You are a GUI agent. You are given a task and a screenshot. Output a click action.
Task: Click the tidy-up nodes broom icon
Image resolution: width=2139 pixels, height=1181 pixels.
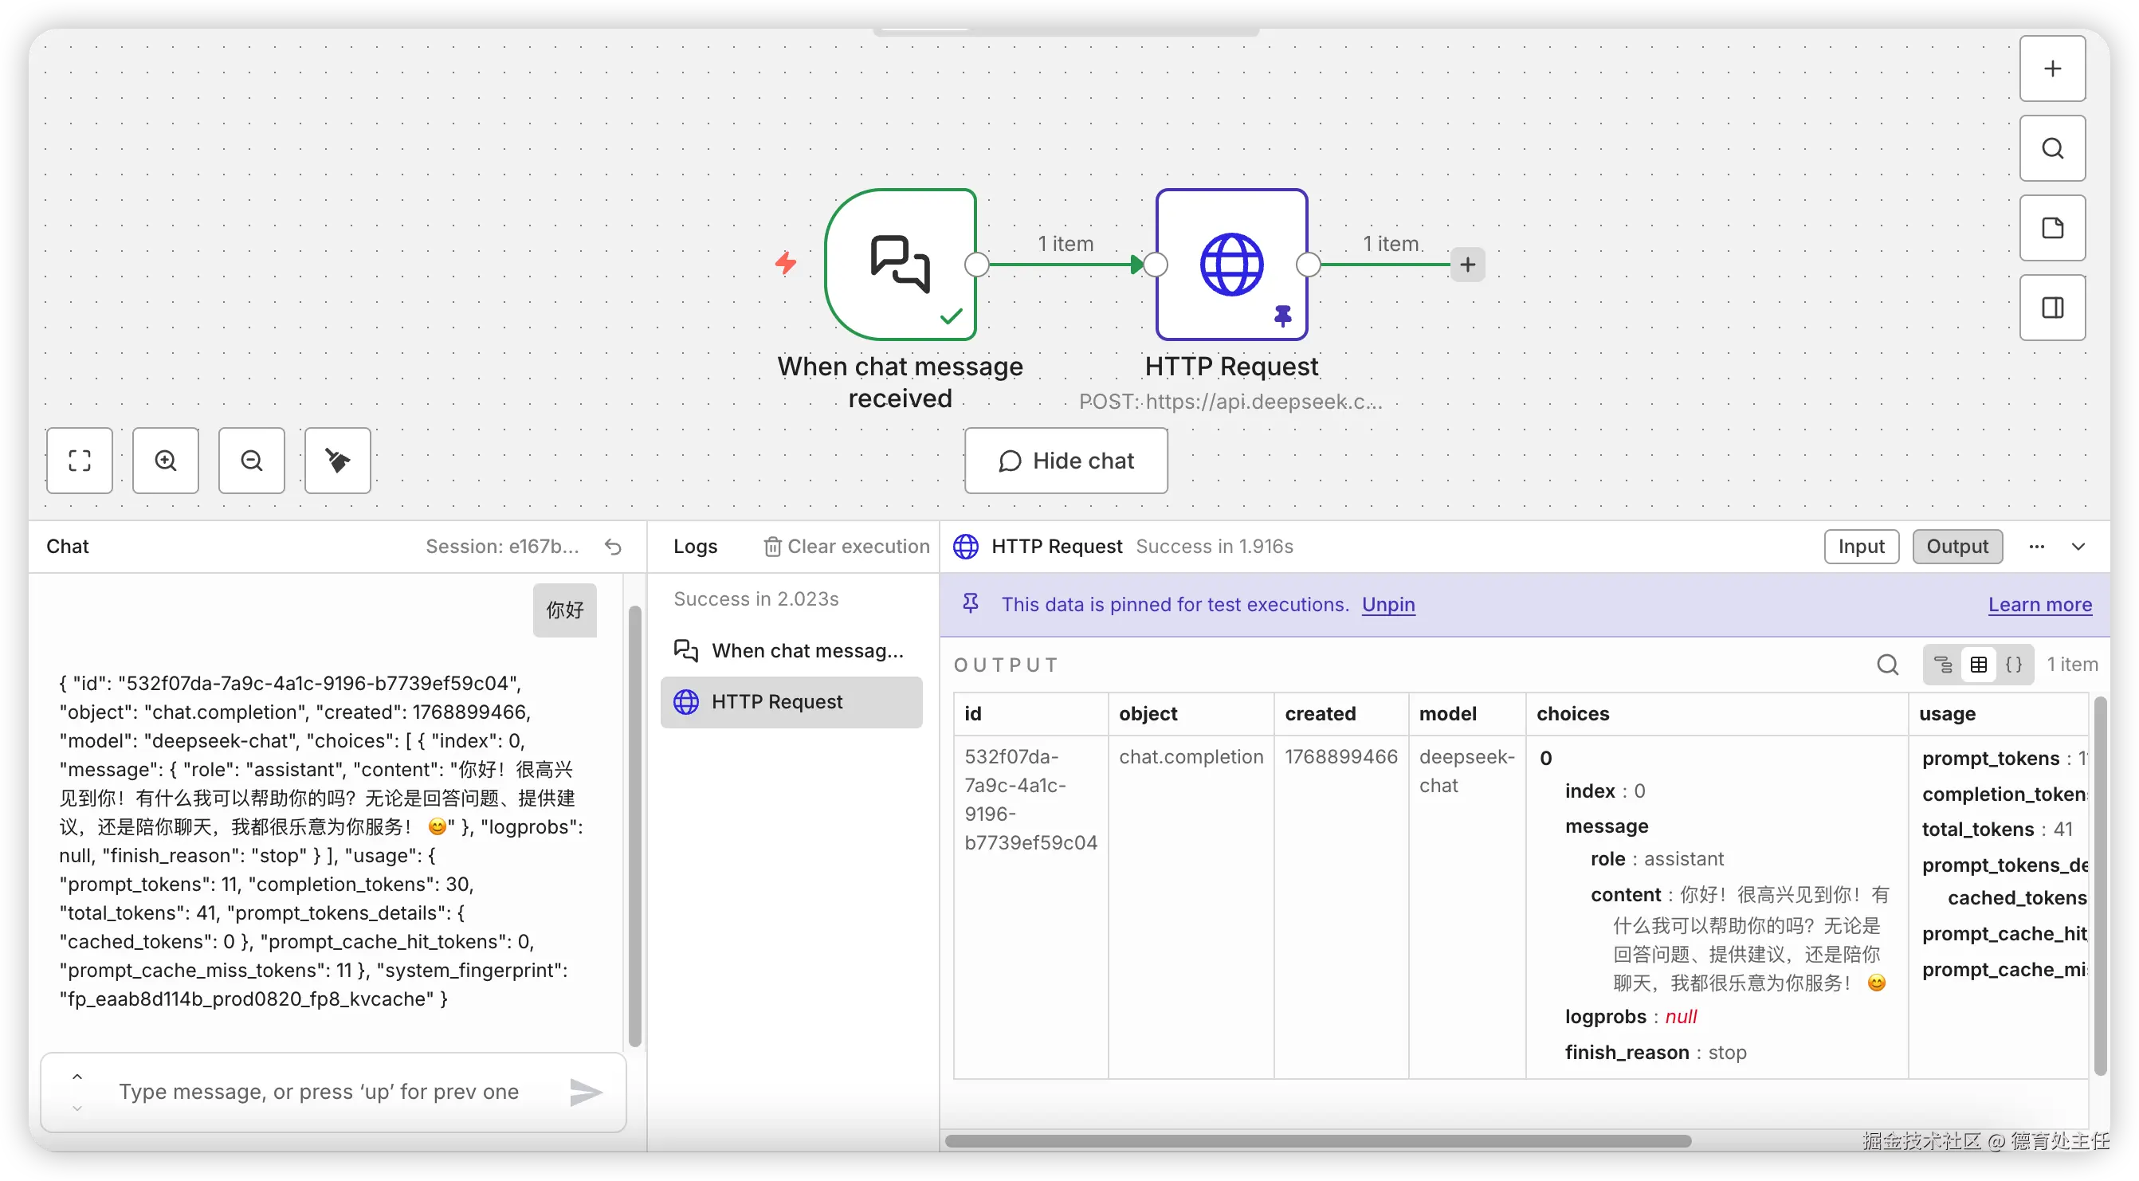click(x=337, y=461)
